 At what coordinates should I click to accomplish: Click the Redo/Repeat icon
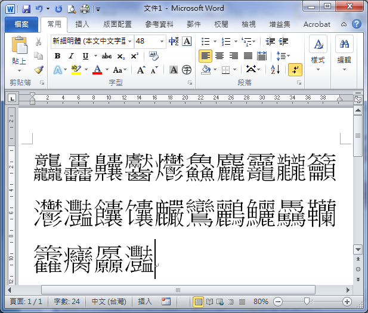pos(58,9)
